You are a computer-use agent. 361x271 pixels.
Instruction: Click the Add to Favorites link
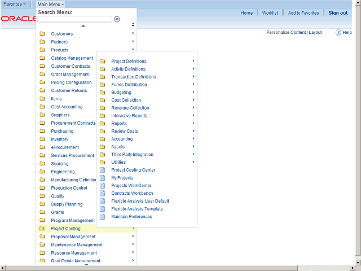pyautogui.click(x=303, y=13)
